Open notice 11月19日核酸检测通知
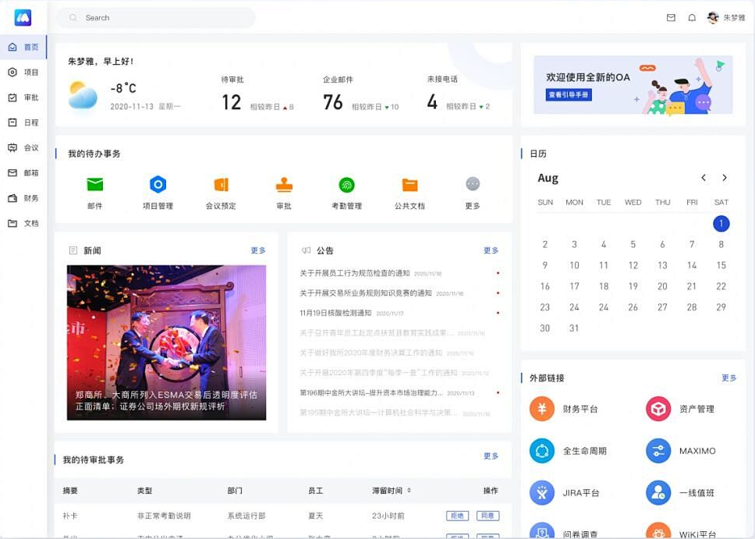Viewport: 755px width, 539px height. pyautogui.click(x=335, y=313)
